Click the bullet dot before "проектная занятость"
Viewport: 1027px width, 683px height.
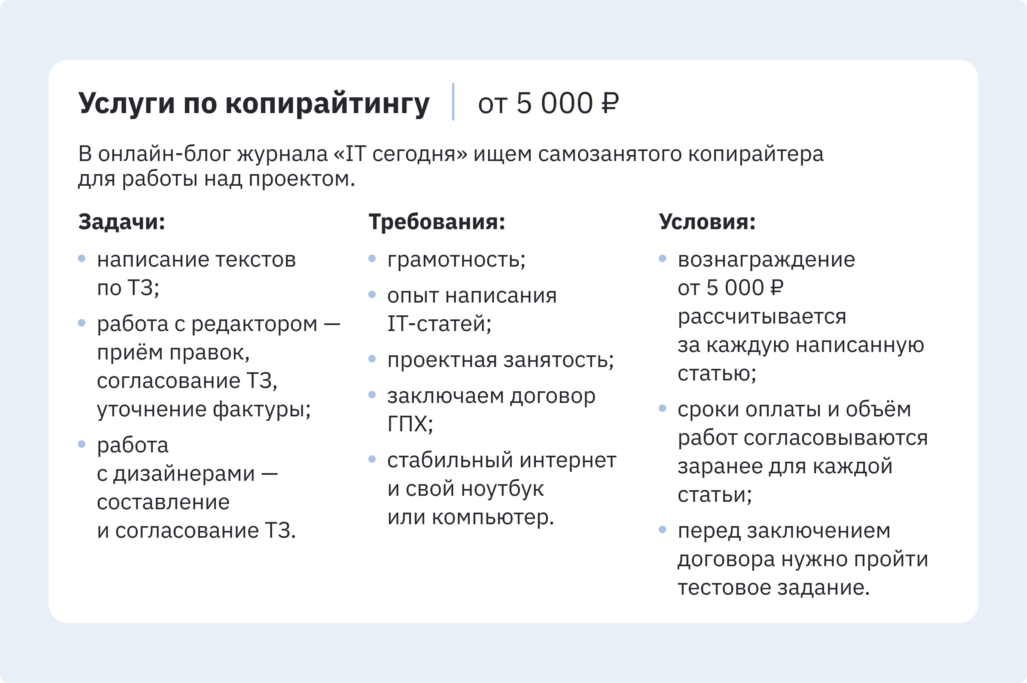(372, 359)
